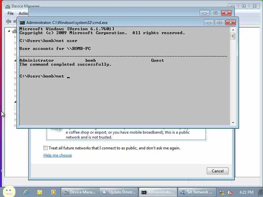
Task: Click the cmd scrollbar up arrow
Action: 233,30
